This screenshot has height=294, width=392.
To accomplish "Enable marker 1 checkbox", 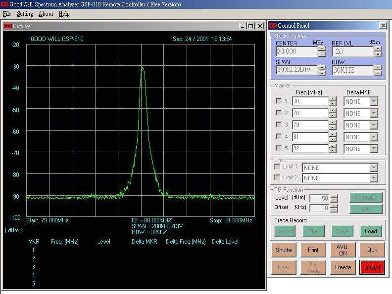I will pos(278,101).
